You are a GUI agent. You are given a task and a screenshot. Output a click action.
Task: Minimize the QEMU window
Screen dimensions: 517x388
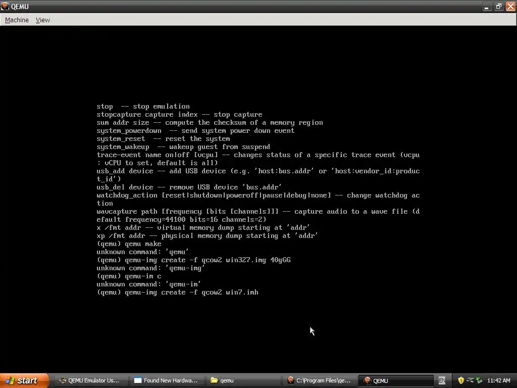(x=487, y=7)
